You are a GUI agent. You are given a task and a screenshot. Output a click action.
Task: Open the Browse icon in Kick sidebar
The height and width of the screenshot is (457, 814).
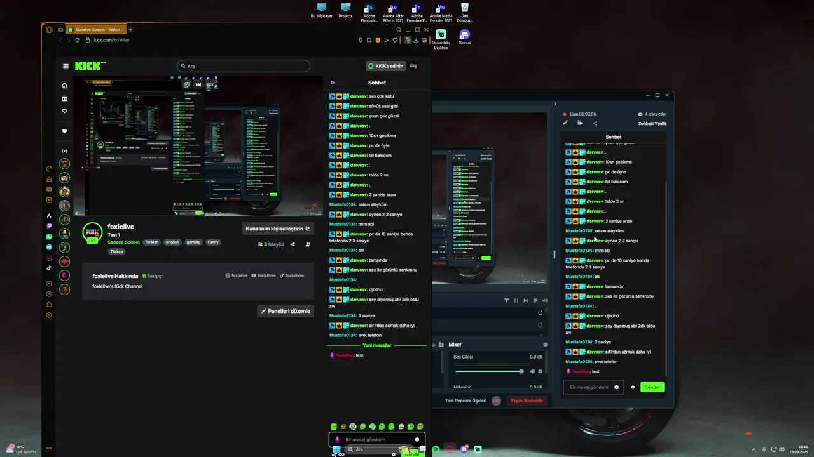[64, 98]
